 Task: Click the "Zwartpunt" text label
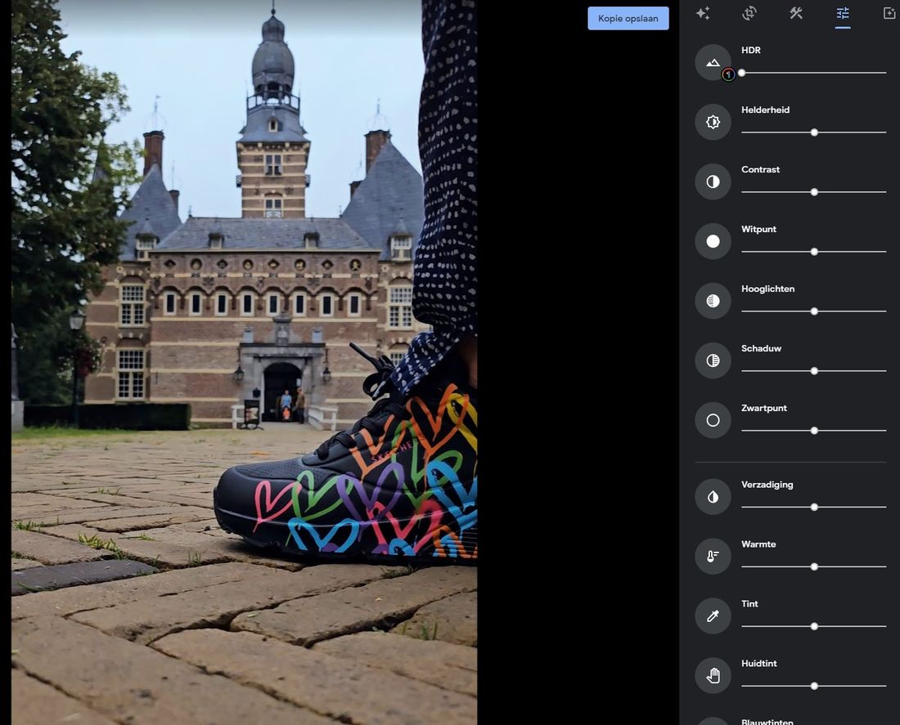(764, 409)
